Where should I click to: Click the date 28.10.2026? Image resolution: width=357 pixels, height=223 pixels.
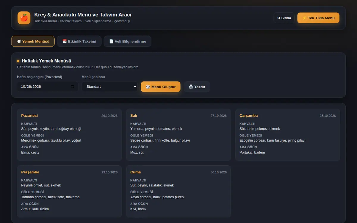tap(328, 116)
